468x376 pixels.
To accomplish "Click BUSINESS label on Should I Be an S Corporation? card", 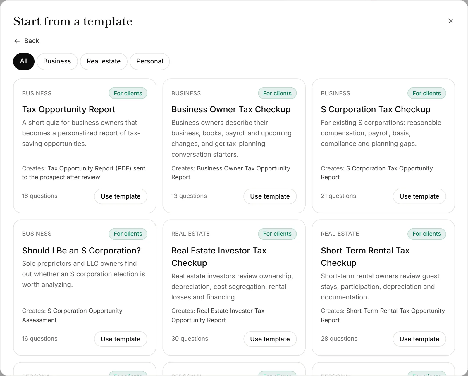I will pyautogui.click(x=37, y=234).
